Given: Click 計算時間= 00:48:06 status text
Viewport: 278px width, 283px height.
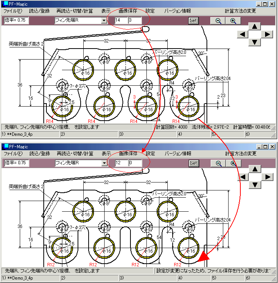Looking at the screenshot, I should pyautogui.click(x=251, y=127).
